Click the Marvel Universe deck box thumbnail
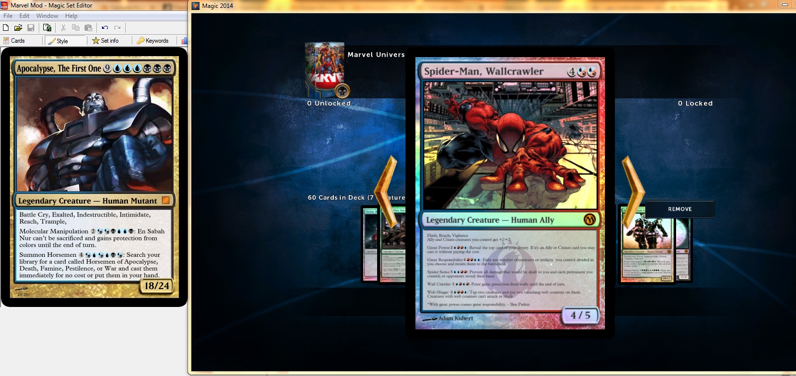 click(325, 69)
